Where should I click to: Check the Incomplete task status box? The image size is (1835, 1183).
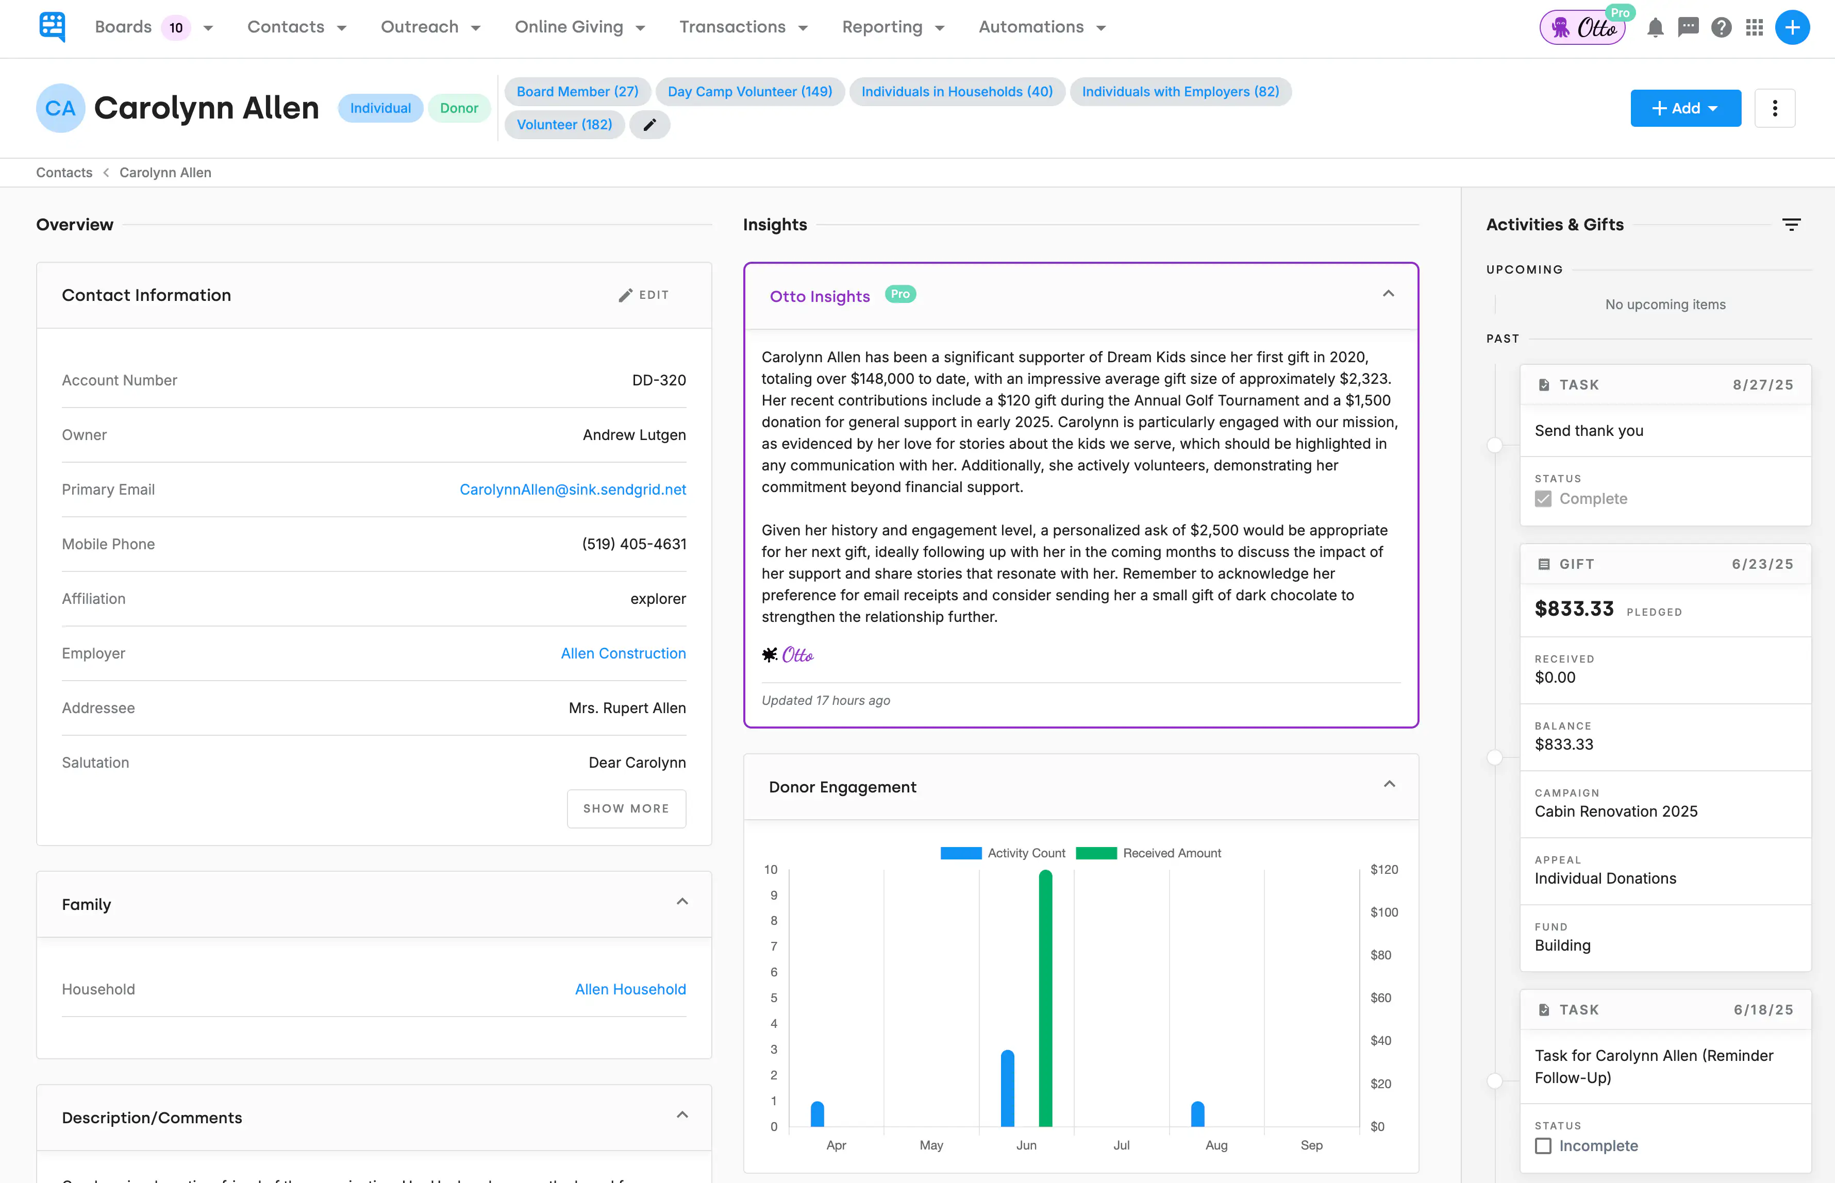pos(1543,1145)
